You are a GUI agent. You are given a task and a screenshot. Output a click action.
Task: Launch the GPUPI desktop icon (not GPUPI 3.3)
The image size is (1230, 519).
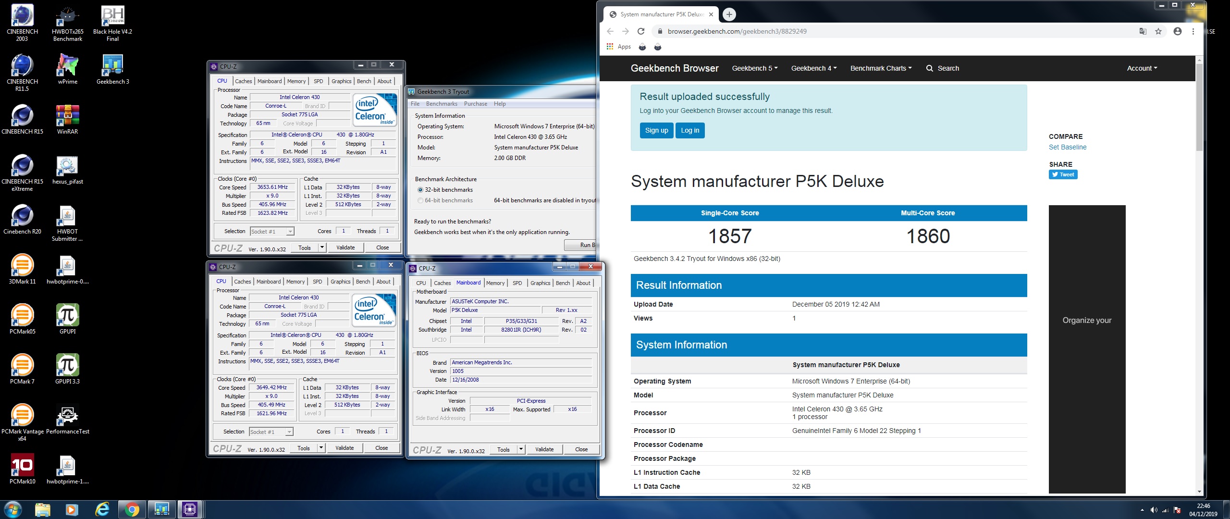(x=67, y=320)
